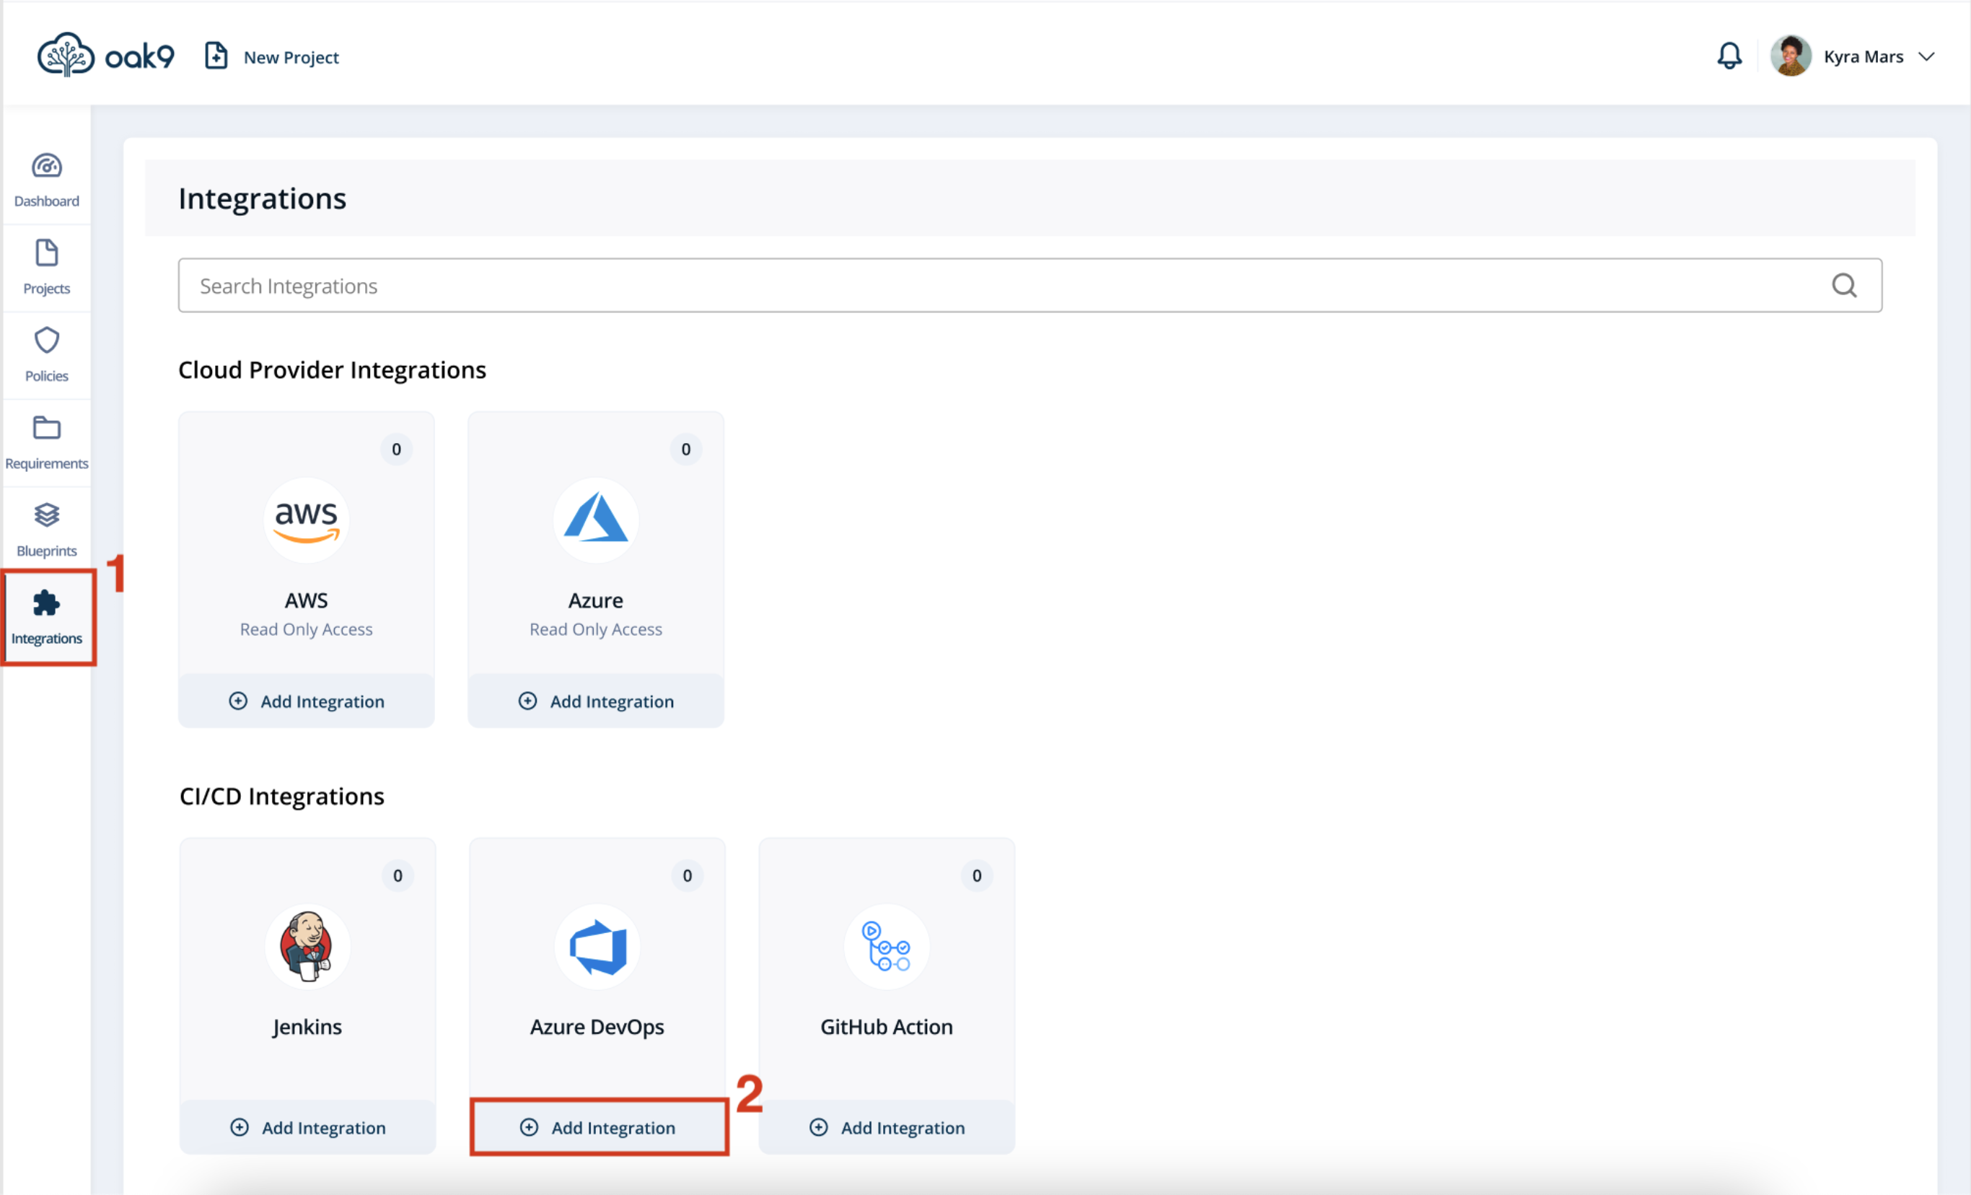The image size is (1971, 1195).
Task: Click the CI/CD Integrations heading
Action: click(282, 797)
